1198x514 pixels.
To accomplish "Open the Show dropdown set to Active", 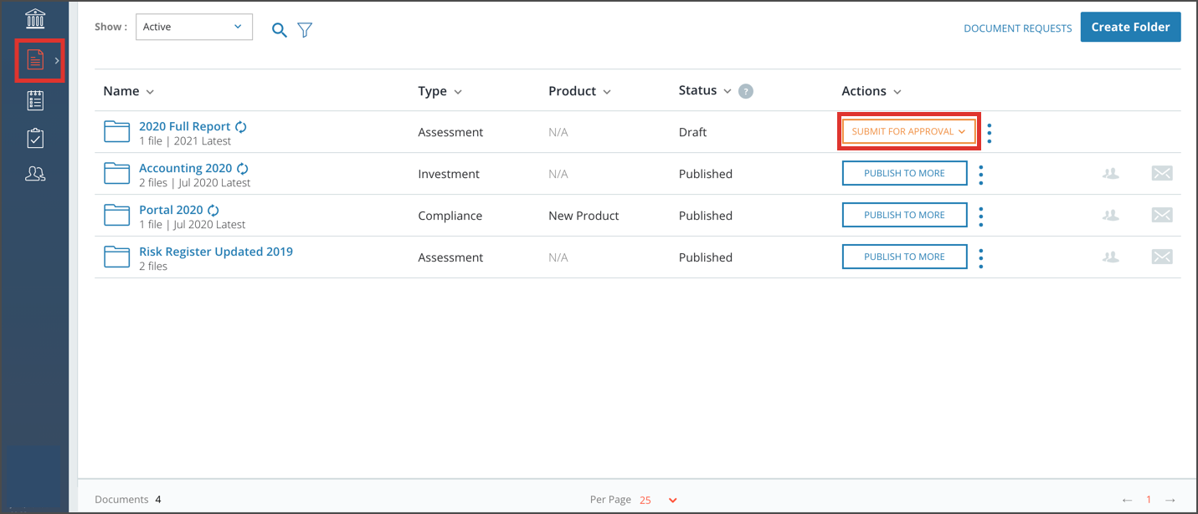I will 194,27.
